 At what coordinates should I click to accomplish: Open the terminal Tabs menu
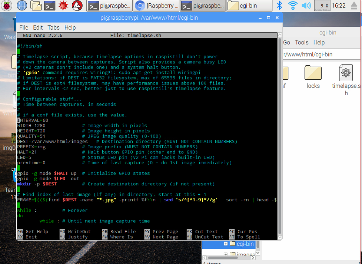tap(54, 27)
